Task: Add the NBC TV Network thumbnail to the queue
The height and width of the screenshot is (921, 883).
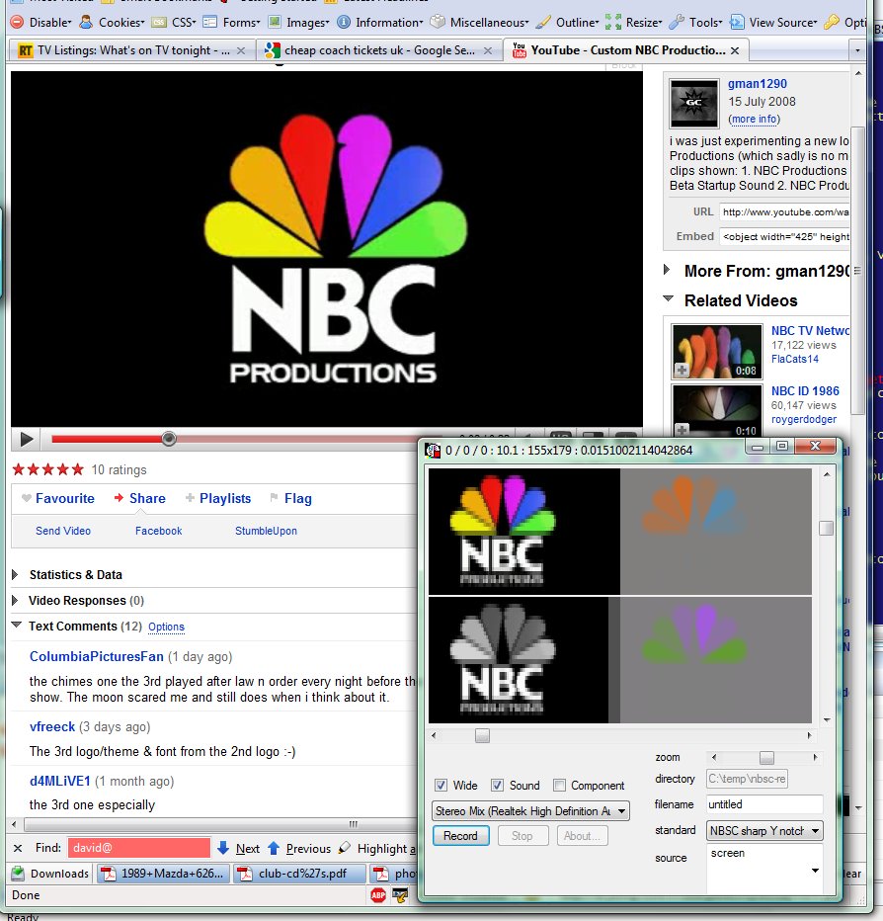Action: pos(682,370)
